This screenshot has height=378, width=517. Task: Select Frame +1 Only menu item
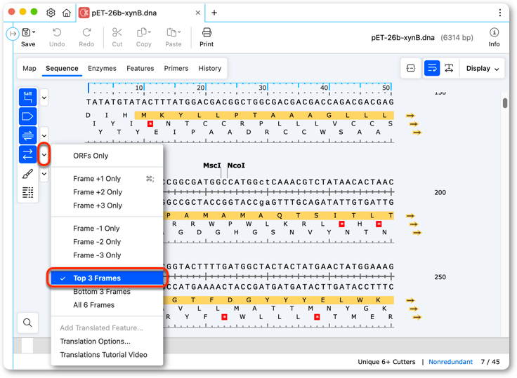pyautogui.click(x=107, y=178)
